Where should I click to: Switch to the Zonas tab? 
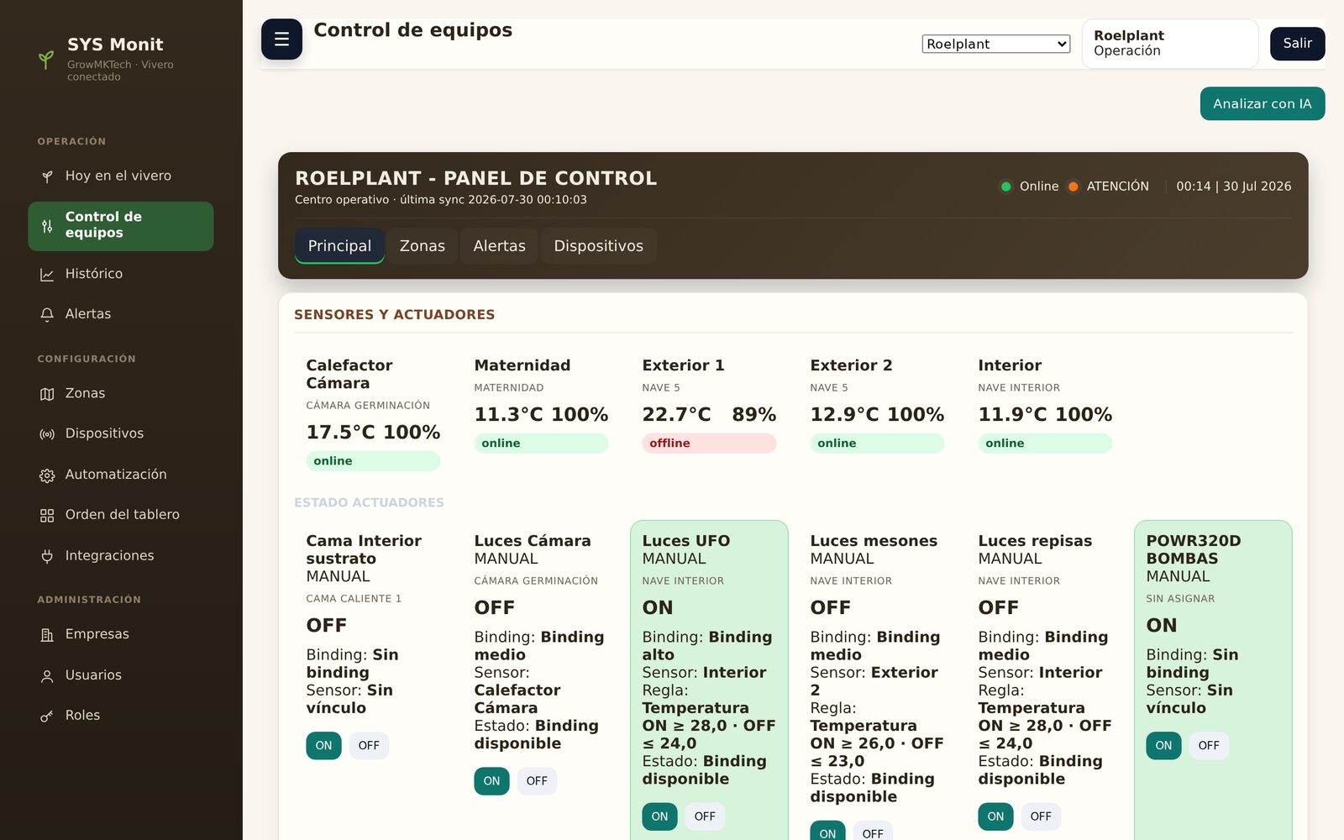(423, 246)
